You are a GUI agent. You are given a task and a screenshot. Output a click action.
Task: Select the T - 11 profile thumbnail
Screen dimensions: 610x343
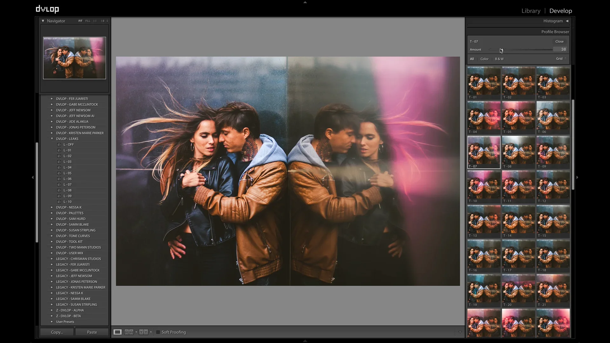click(518, 186)
